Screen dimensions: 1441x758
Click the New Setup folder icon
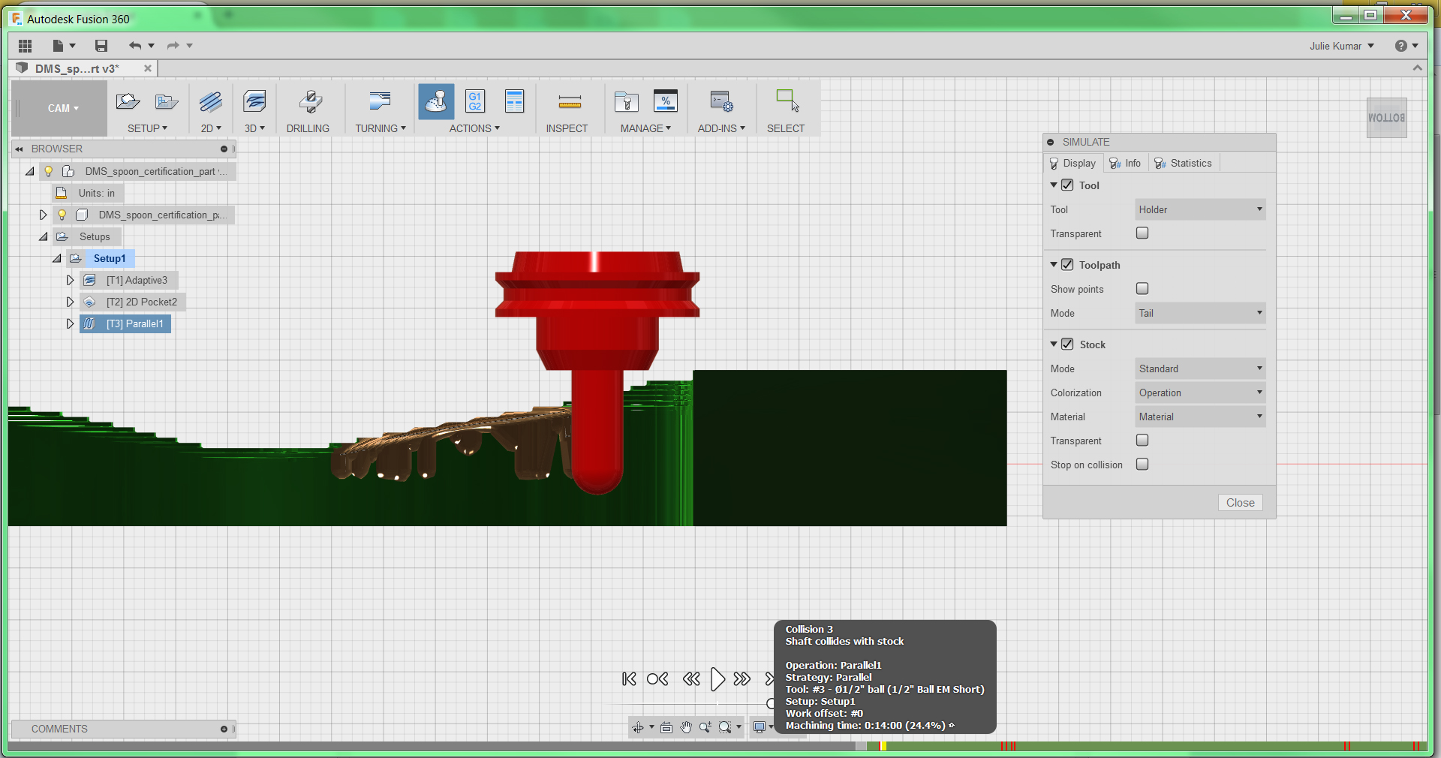click(128, 101)
